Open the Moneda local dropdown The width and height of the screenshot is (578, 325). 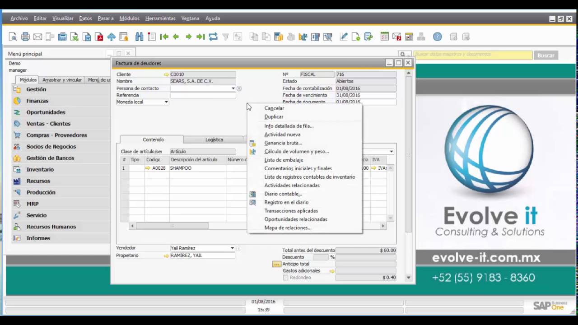(x=166, y=102)
